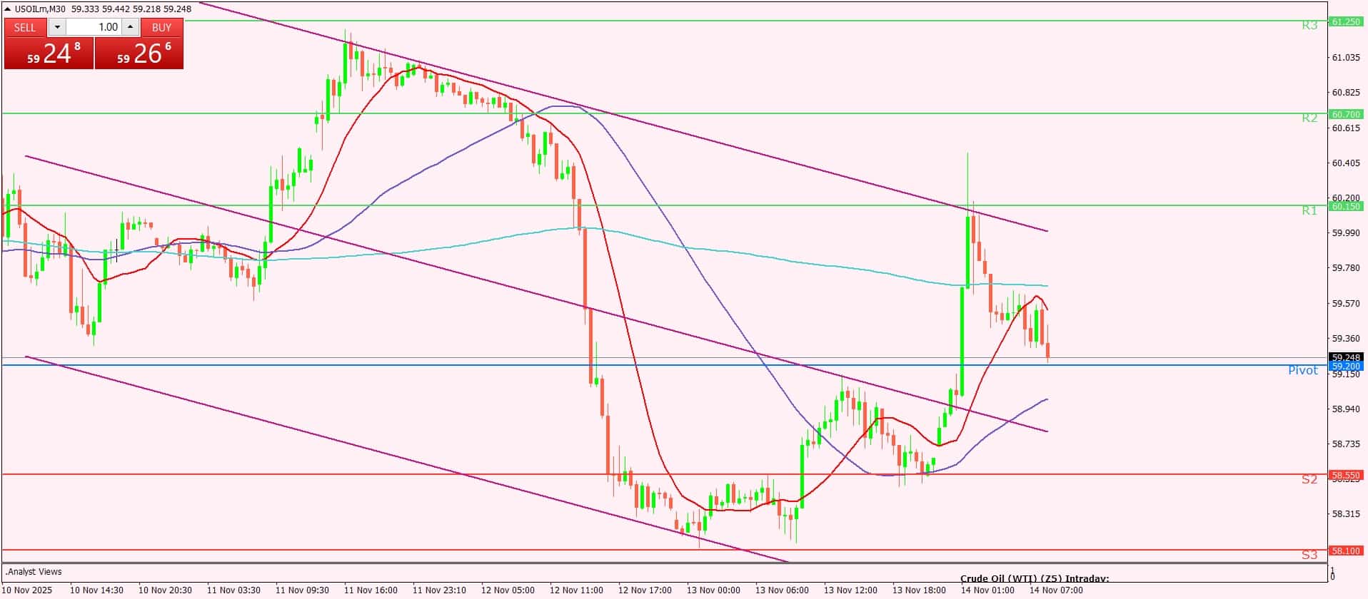Increase lot volume with up arrow
This screenshot has width=1368, height=599.
click(130, 27)
